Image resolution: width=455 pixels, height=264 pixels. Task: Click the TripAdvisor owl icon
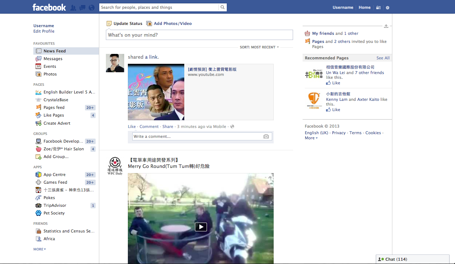38,205
